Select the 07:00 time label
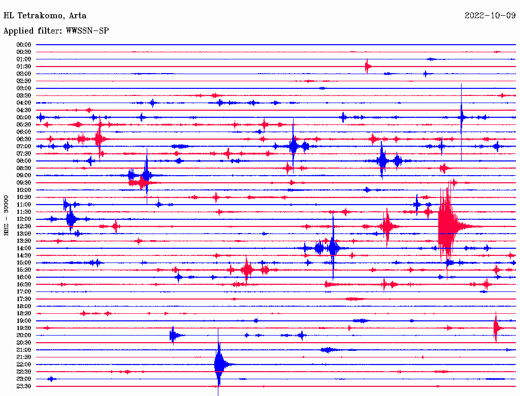Viewport: 520px width, 396px height. [24, 146]
